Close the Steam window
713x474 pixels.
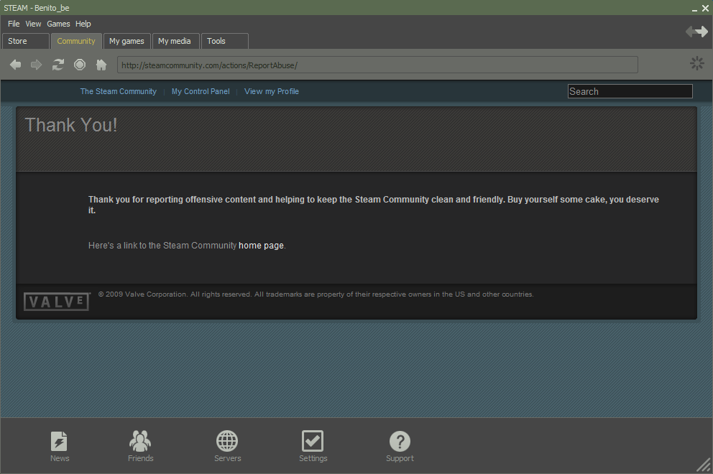point(705,8)
